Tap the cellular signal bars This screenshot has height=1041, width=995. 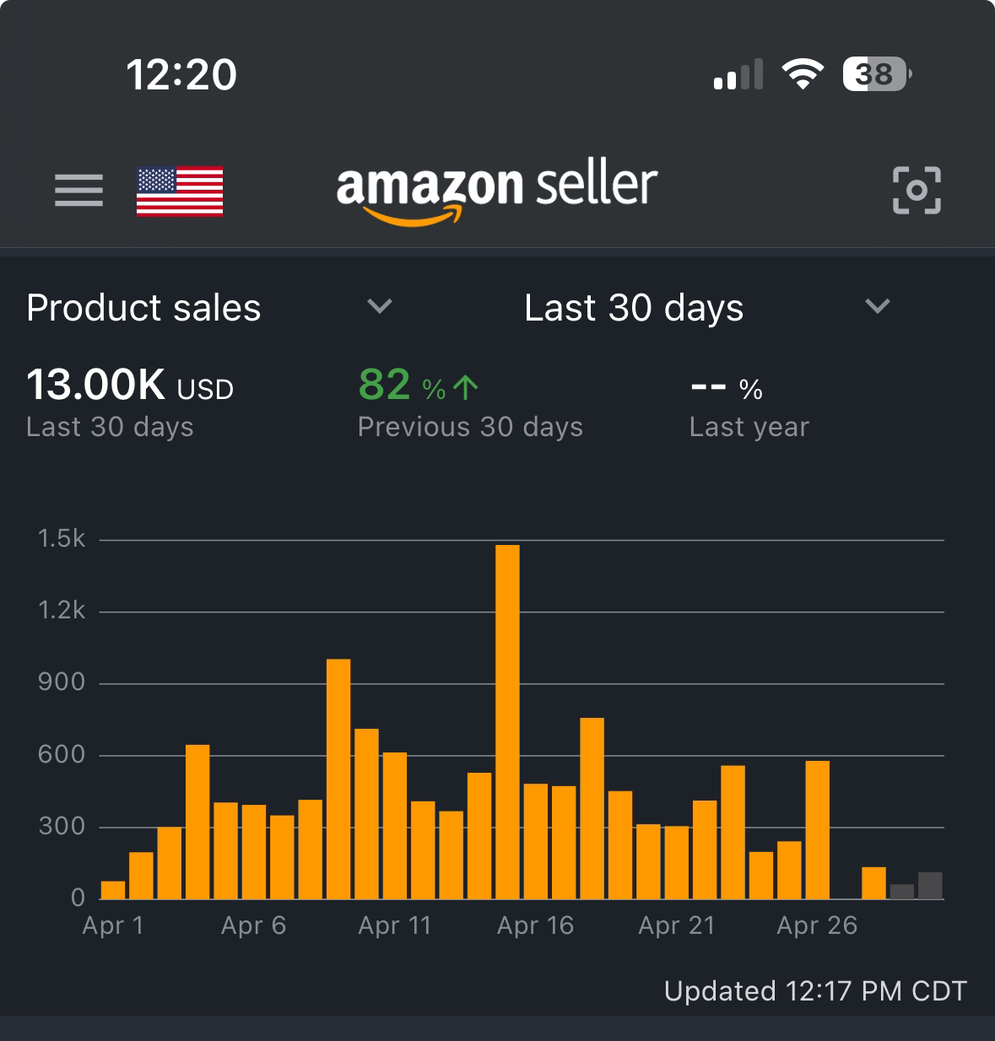coord(738,74)
